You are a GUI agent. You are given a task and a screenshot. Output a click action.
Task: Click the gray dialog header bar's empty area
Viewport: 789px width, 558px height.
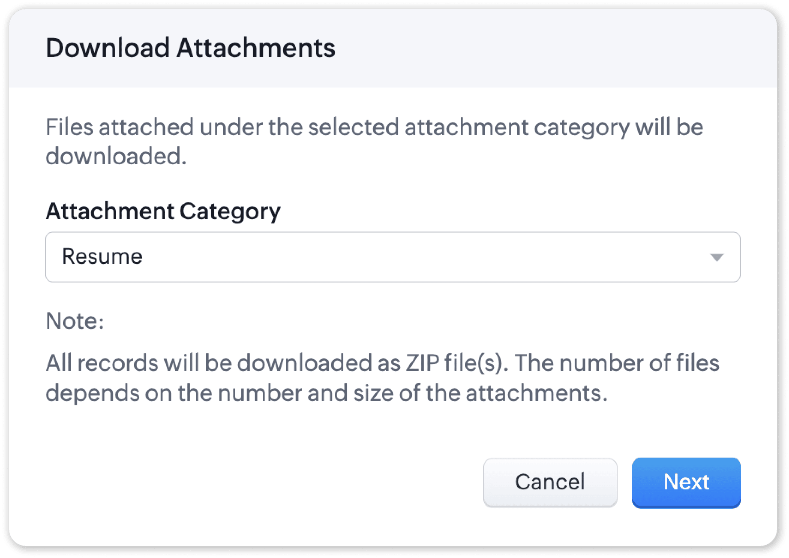coord(557,48)
